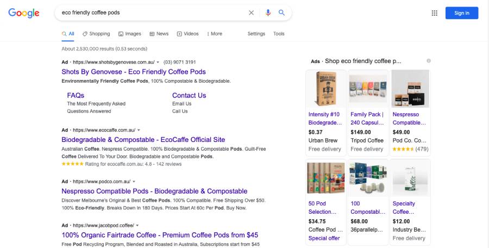
Task: Click the phone number (03) 9071 3191
Action: point(180,62)
